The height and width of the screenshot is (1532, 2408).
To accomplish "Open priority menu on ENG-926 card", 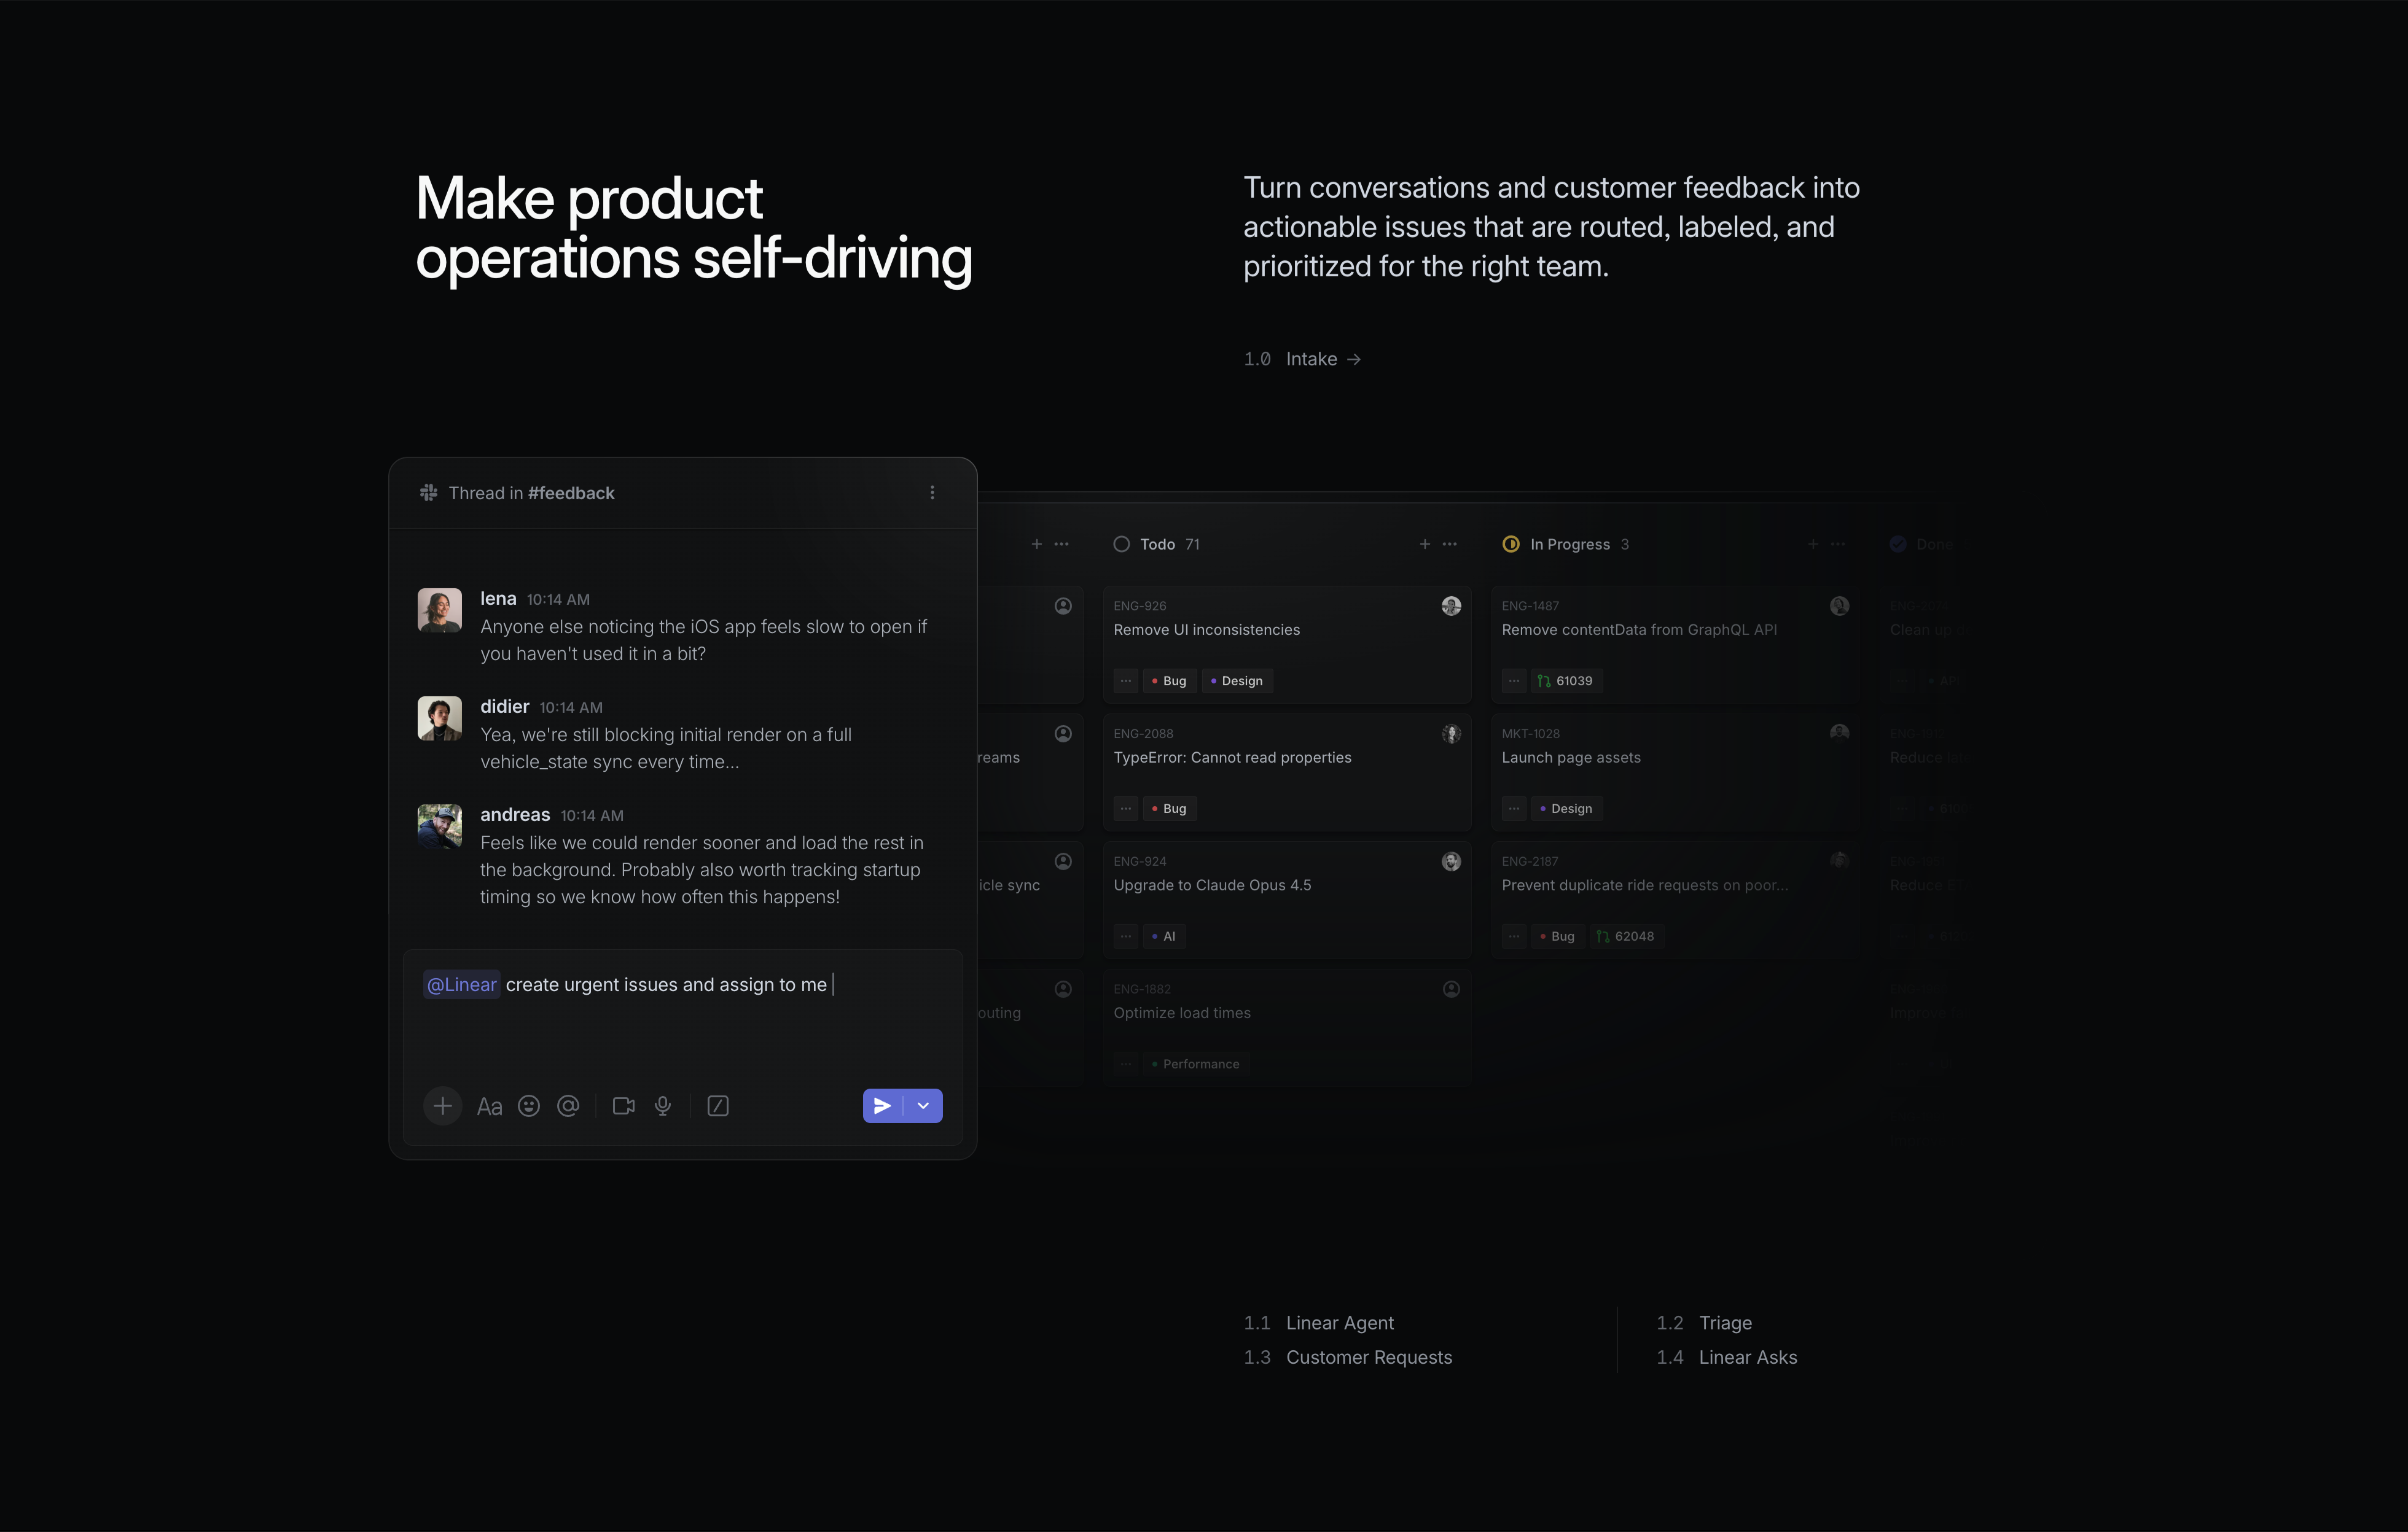I will (1126, 680).
